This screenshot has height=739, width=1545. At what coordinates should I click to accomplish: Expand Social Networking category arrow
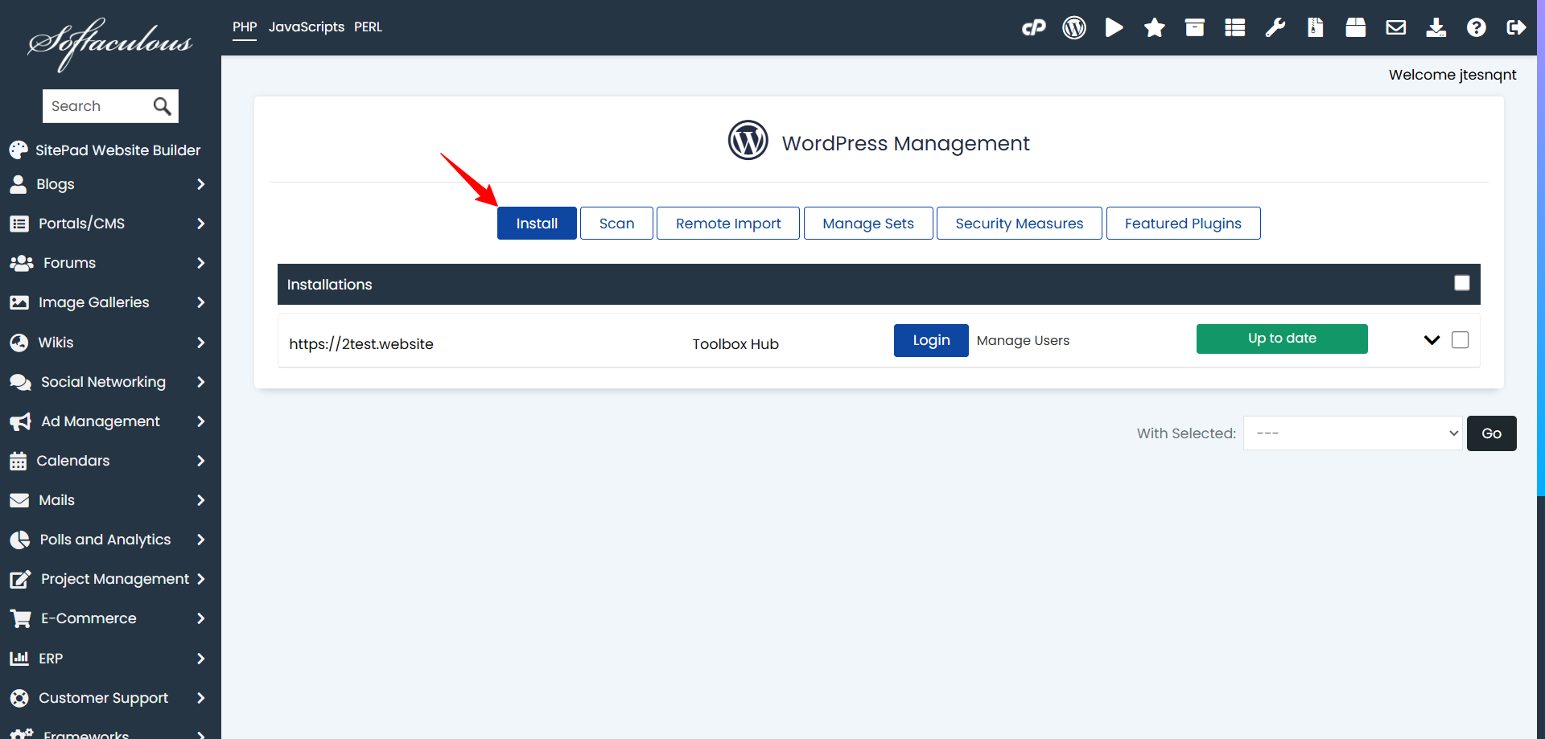click(200, 382)
